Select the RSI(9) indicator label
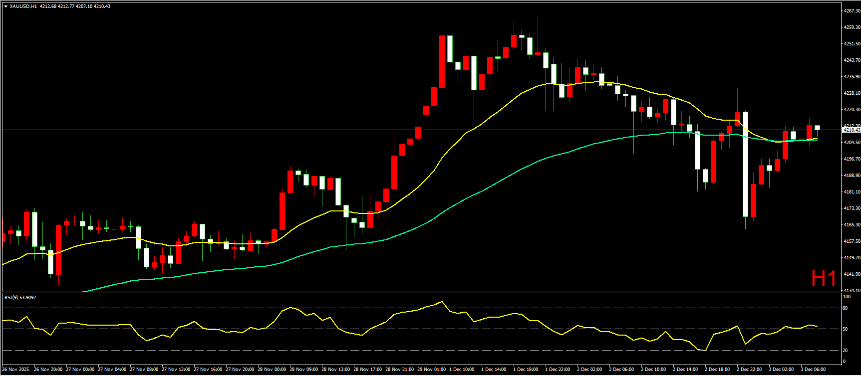The image size is (861, 376). pyautogui.click(x=20, y=298)
